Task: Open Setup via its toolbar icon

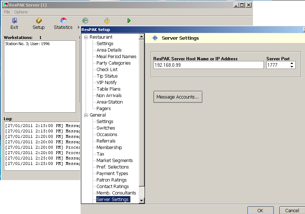Action: point(39,21)
